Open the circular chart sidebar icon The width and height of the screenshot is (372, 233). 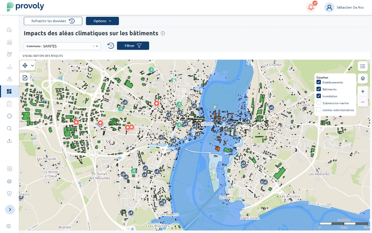[x=9, y=116]
